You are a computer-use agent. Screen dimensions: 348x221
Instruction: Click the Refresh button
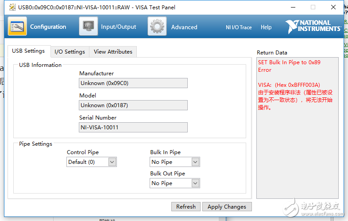pyautogui.click(x=186, y=206)
